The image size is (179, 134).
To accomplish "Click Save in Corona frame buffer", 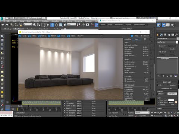I will 22,36.
